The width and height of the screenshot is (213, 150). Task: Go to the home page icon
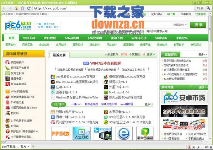[x=16, y=8]
